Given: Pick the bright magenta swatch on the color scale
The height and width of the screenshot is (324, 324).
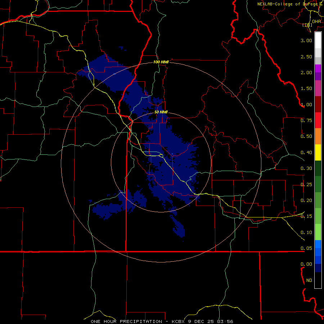Looking at the screenshot, I should (318, 68).
